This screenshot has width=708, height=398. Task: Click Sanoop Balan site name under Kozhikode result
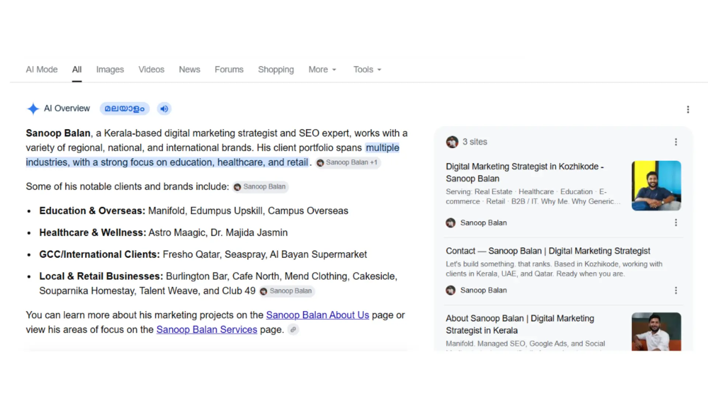tap(483, 223)
